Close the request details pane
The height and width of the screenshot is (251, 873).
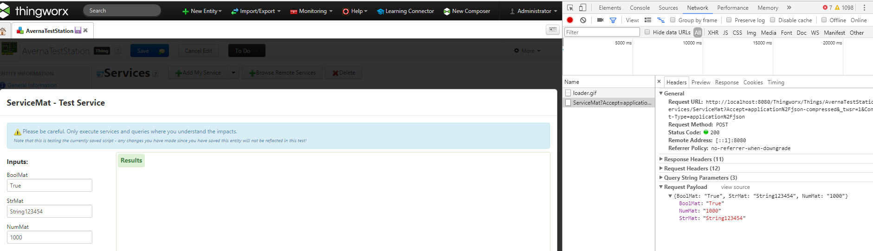click(x=659, y=82)
